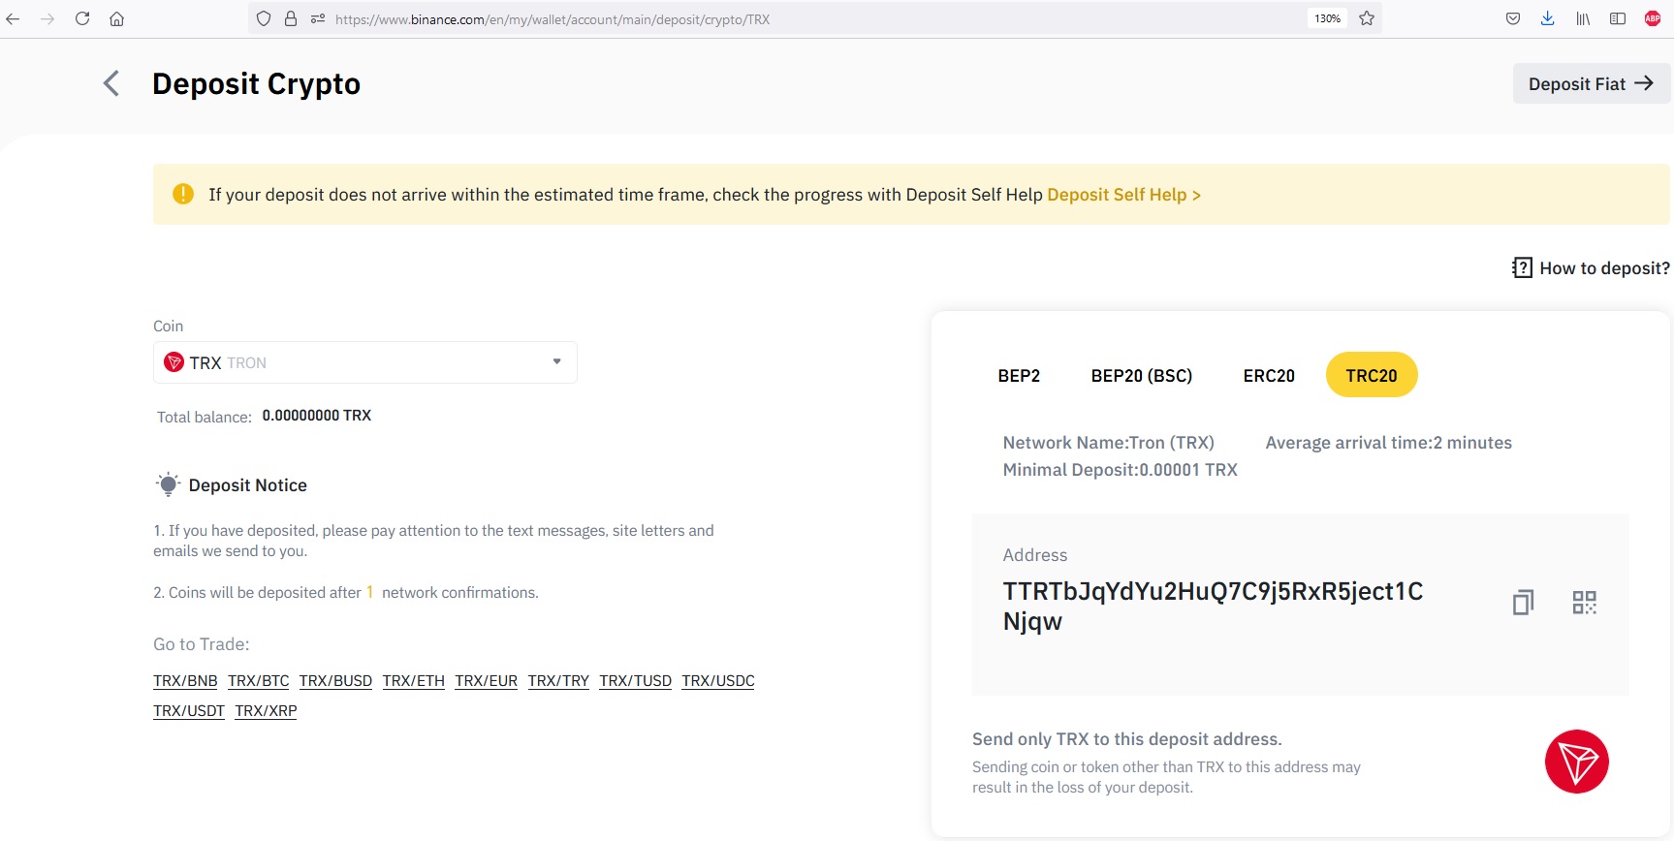The height and width of the screenshot is (841, 1674).
Task: Open the Deposit Fiat page
Action: click(1591, 84)
